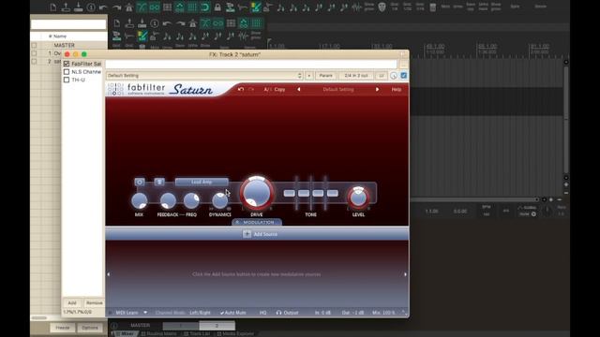This screenshot has height=337, width=600.
Task: Open Saturn preset menu labeled Default Setting
Action: pos(338,90)
